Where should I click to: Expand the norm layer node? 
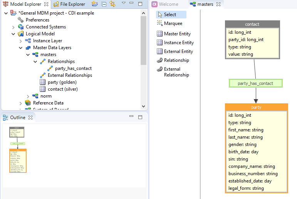(x=28, y=96)
